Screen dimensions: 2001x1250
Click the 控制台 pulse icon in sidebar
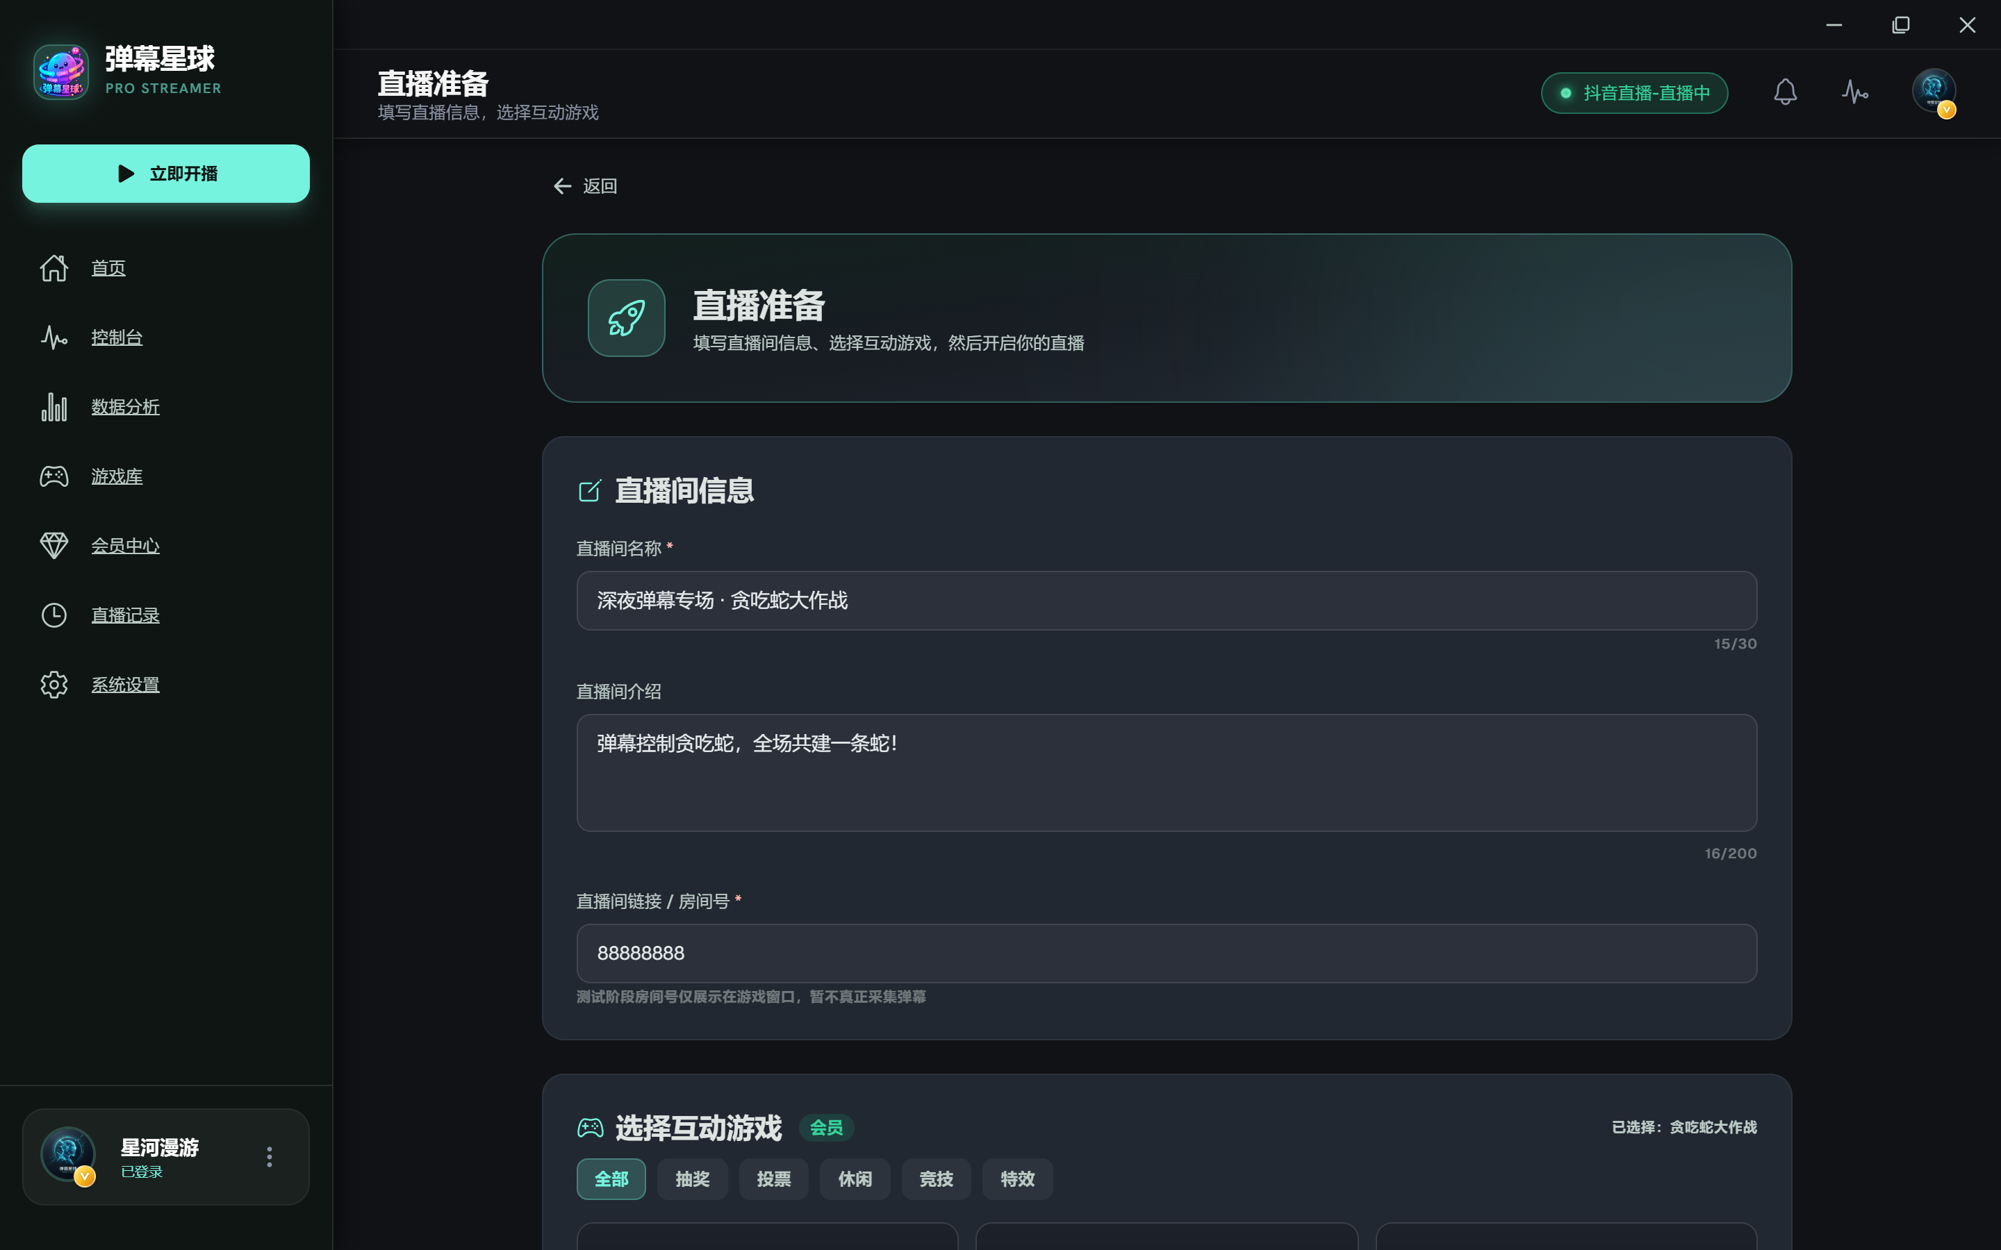click(53, 337)
